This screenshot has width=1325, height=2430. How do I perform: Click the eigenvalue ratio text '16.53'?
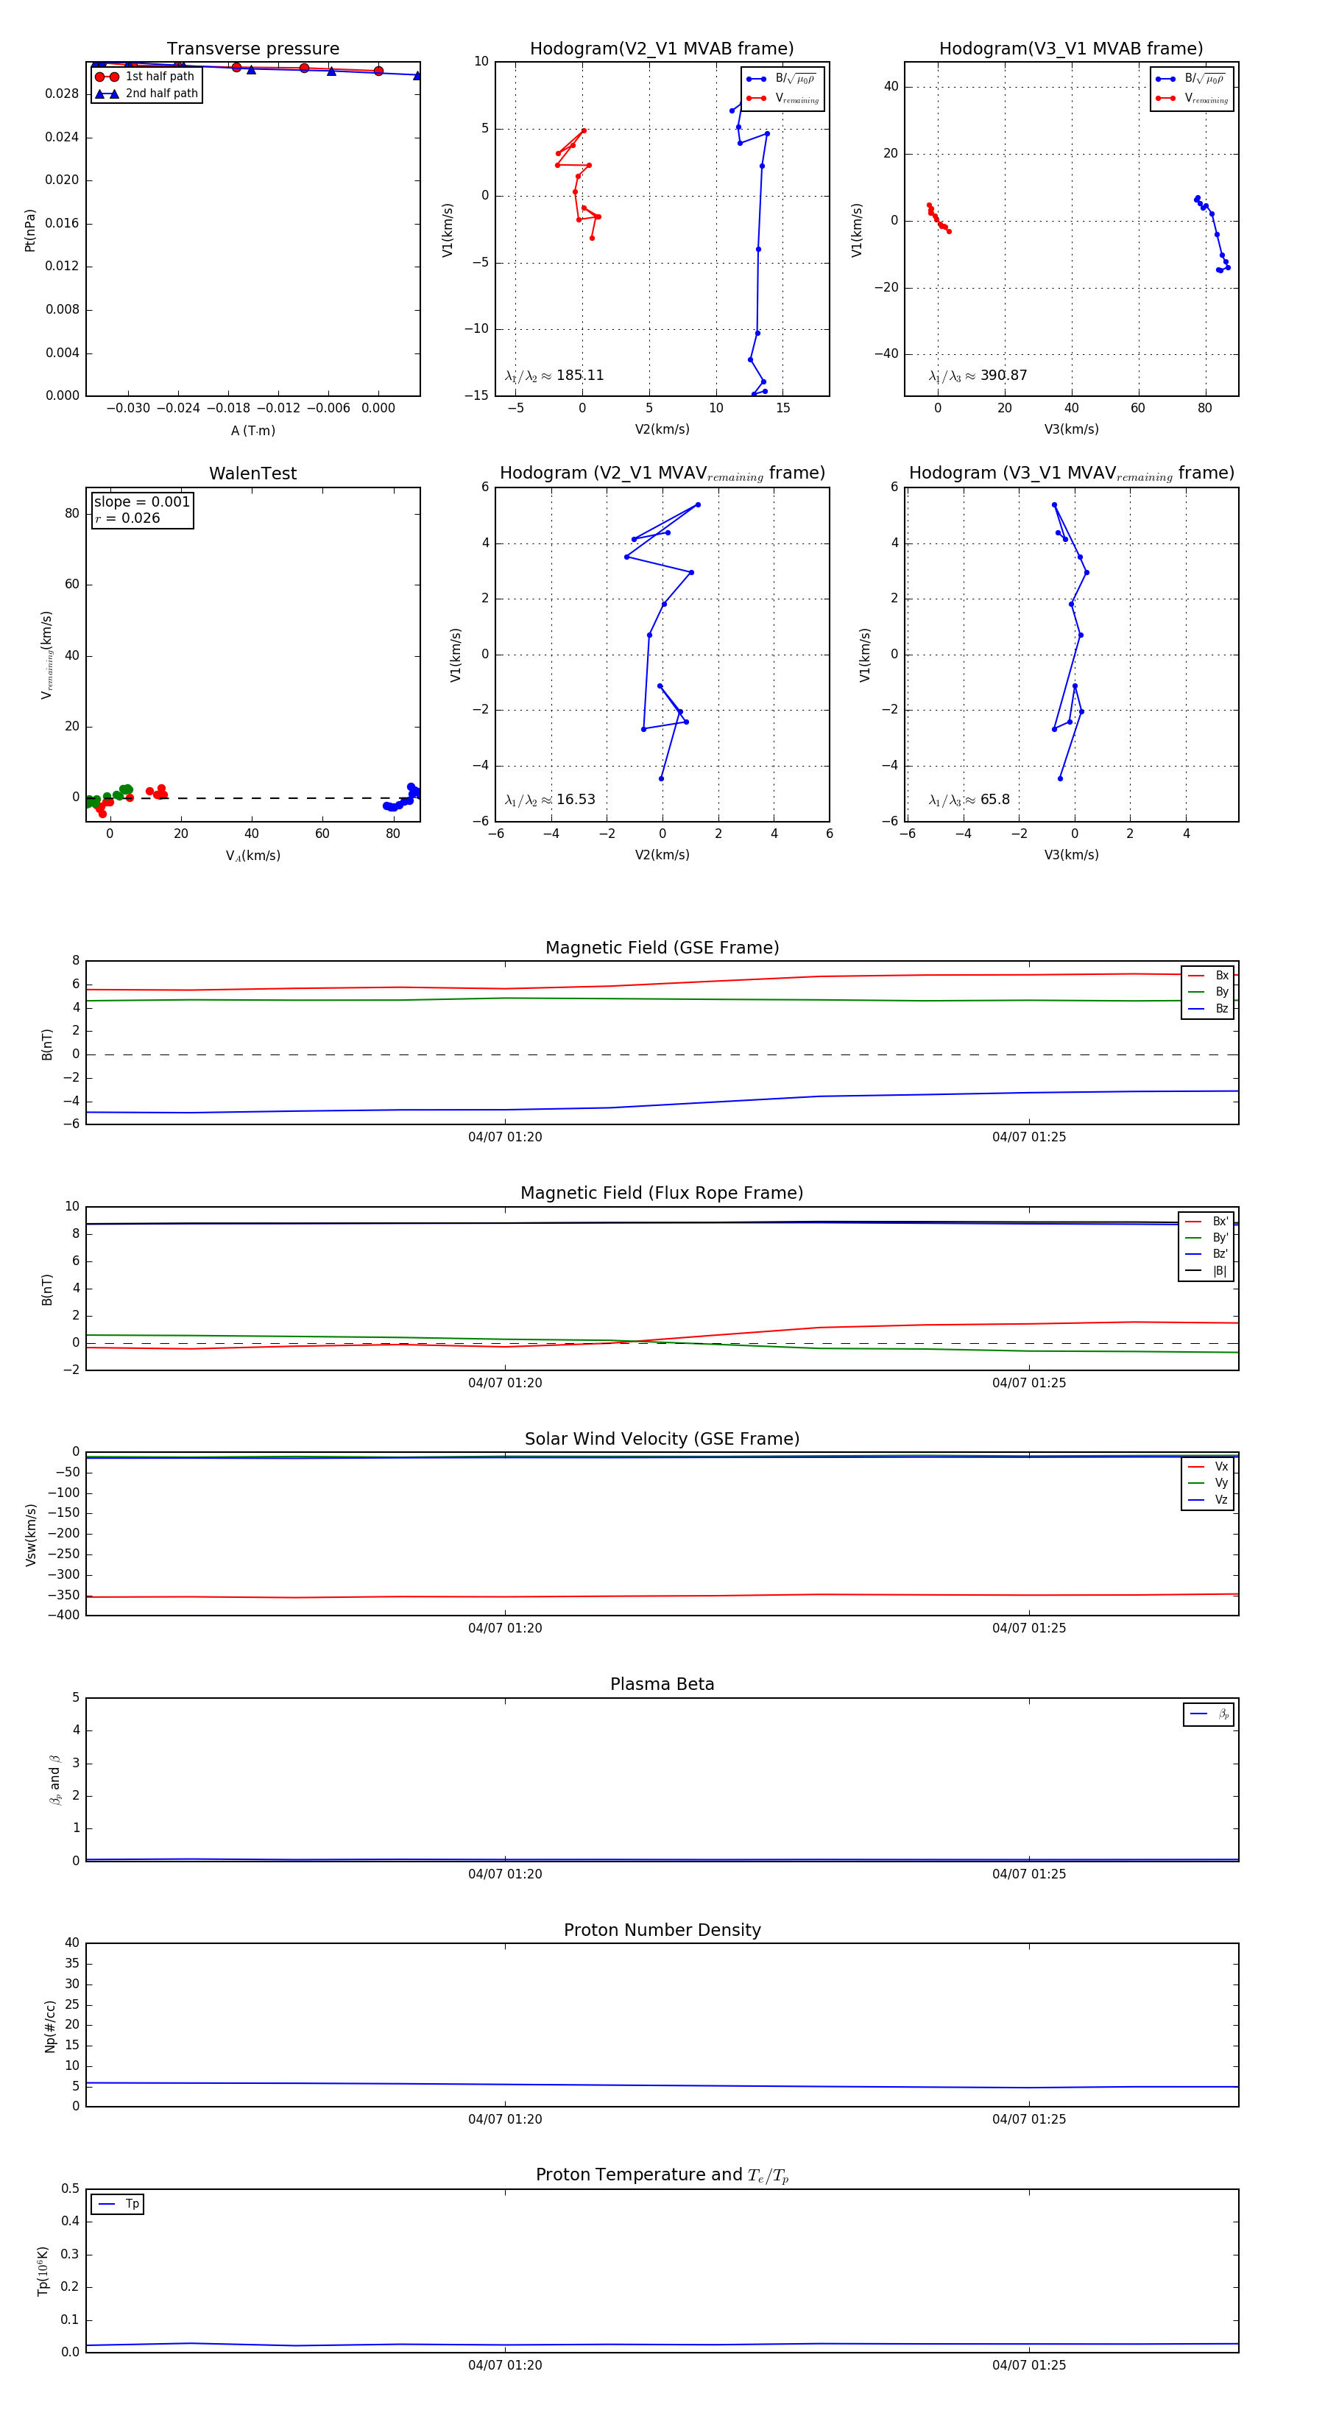pos(575,800)
